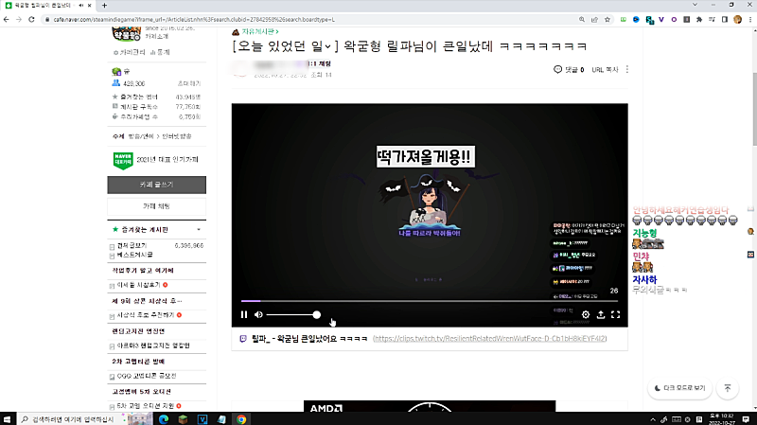Open the Chrome profile avatar
Screen dimensions: 757x425
[x=737, y=19]
